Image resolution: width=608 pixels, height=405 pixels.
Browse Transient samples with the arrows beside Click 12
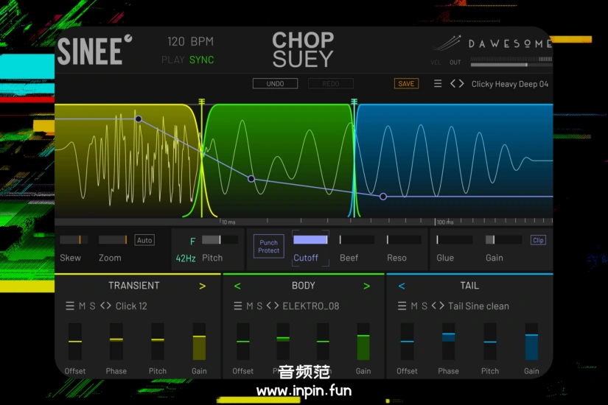pyautogui.click(x=105, y=306)
